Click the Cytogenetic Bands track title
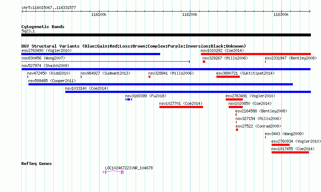 point(43,27)
